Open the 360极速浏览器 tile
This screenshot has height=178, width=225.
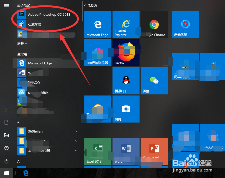[98, 53]
